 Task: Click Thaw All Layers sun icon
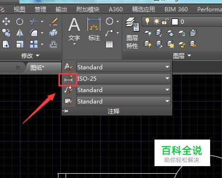170,44
